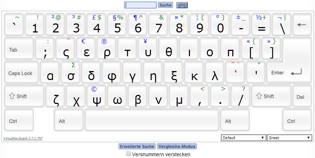
Task: Click the backspace arrow key
Action: point(302,25)
